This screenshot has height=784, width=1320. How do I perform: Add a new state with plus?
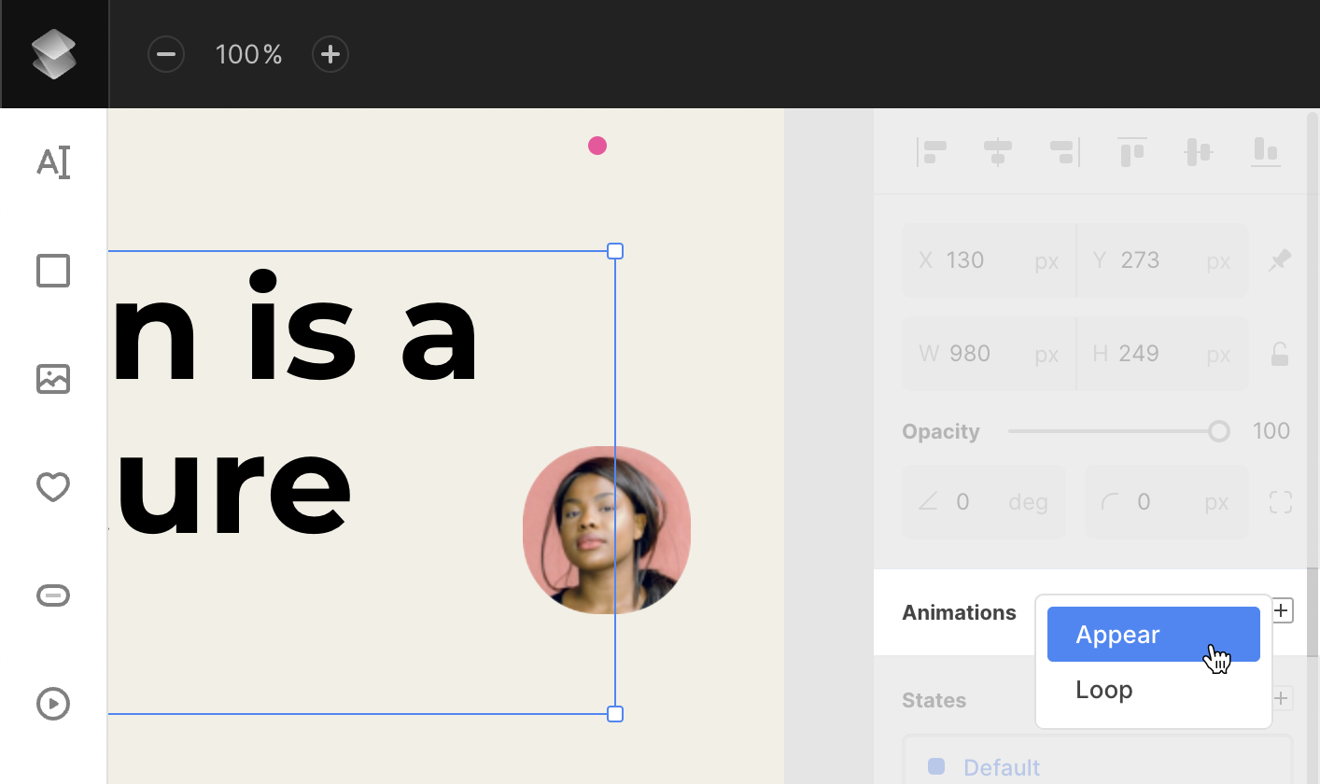point(1283,698)
